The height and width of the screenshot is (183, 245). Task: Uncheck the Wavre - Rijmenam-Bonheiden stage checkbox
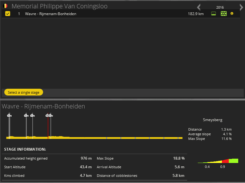8,14
